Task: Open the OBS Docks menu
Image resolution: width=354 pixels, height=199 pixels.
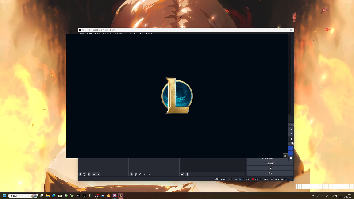Action: 108,34
